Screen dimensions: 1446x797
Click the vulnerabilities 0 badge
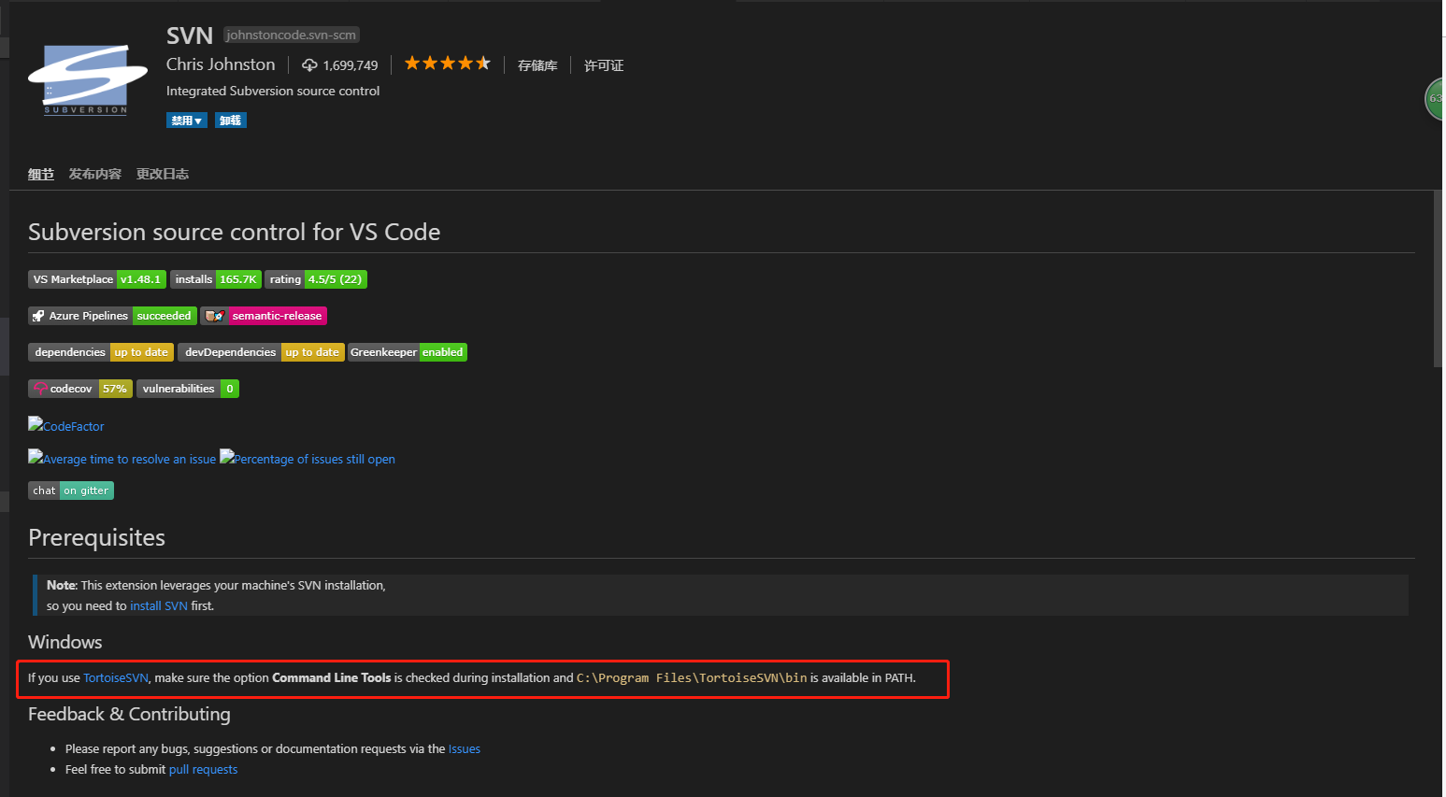click(188, 389)
